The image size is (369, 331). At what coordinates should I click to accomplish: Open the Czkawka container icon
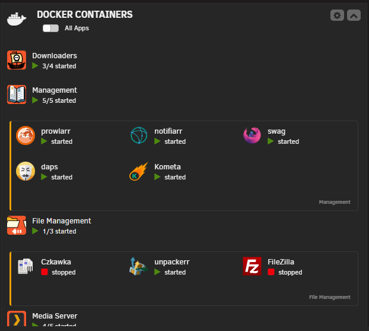point(26,266)
